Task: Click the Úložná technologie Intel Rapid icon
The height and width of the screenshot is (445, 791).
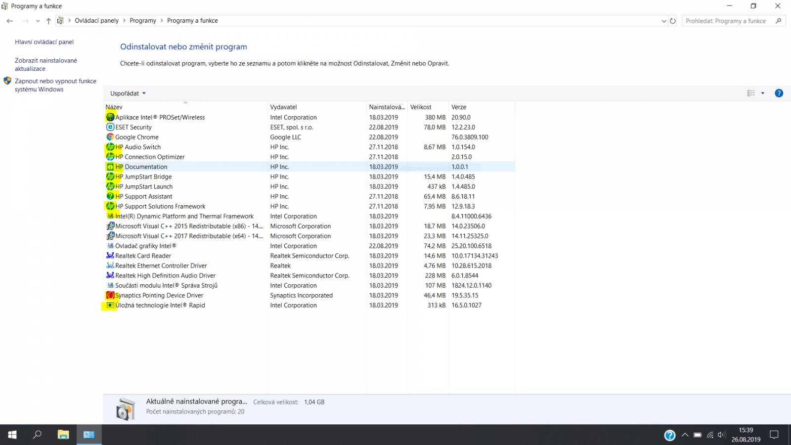Action: [x=110, y=305]
